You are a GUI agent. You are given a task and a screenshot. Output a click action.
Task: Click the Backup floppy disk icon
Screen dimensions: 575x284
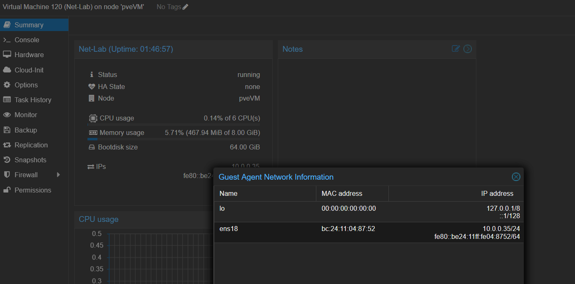pyautogui.click(x=7, y=130)
